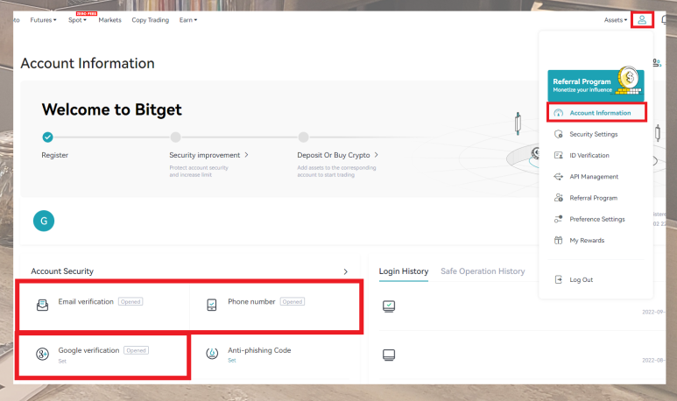Click the Google verification G icon
The height and width of the screenshot is (401, 677).
coord(42,354)
